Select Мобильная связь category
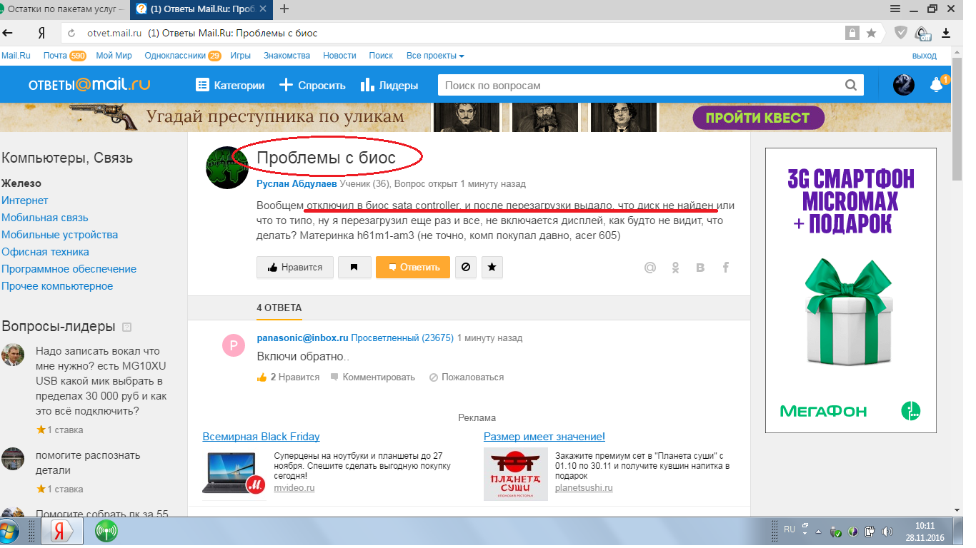 (x=45, y=218)
